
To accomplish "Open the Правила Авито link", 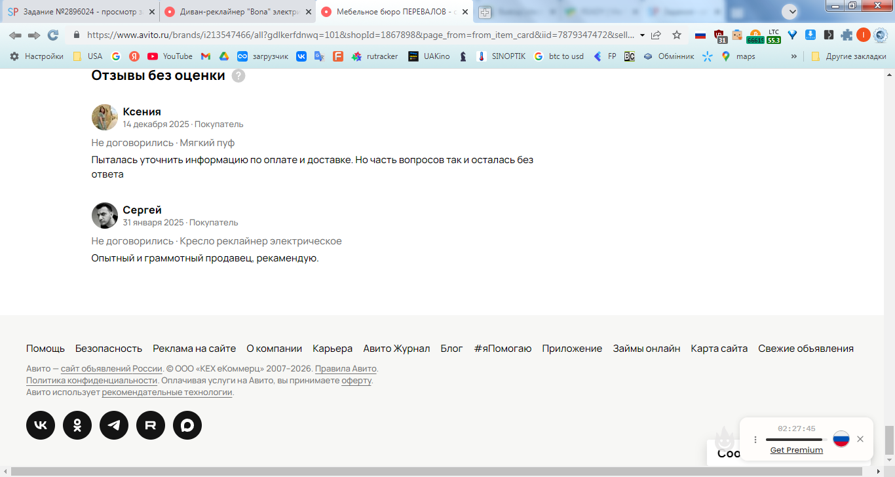I will [346, 368].
